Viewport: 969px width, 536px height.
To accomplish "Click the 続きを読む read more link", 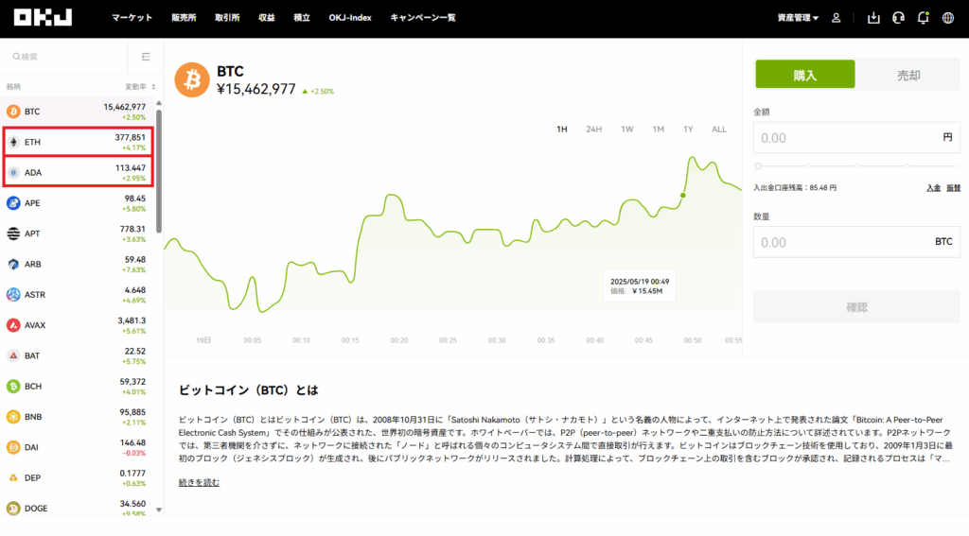I will click(199, 482).
